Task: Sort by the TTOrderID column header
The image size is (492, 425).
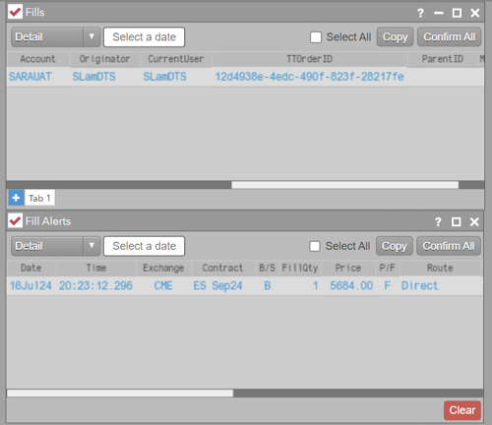Action: 309,59
